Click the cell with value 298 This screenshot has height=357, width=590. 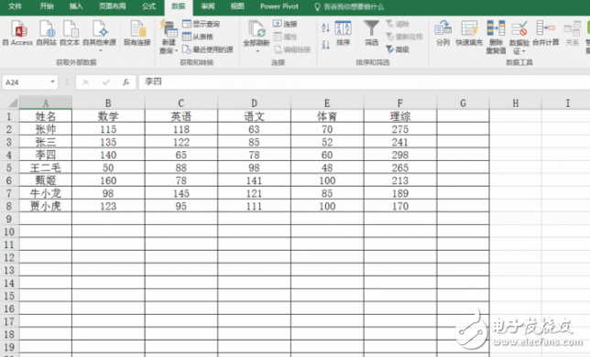pos(400,155)
